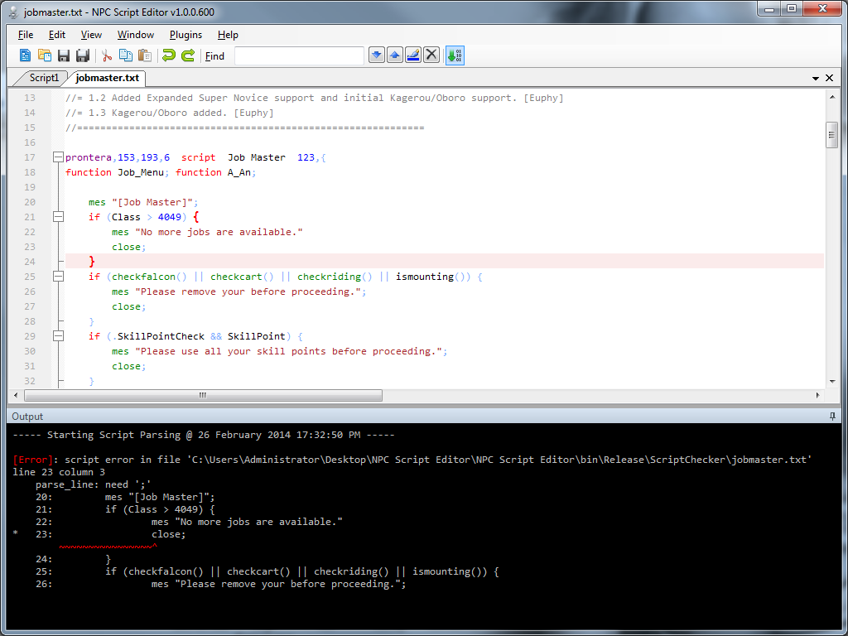The image size is (848, 636).
Task: Open the document list dropdown arrow
Action: click(816, 79)
